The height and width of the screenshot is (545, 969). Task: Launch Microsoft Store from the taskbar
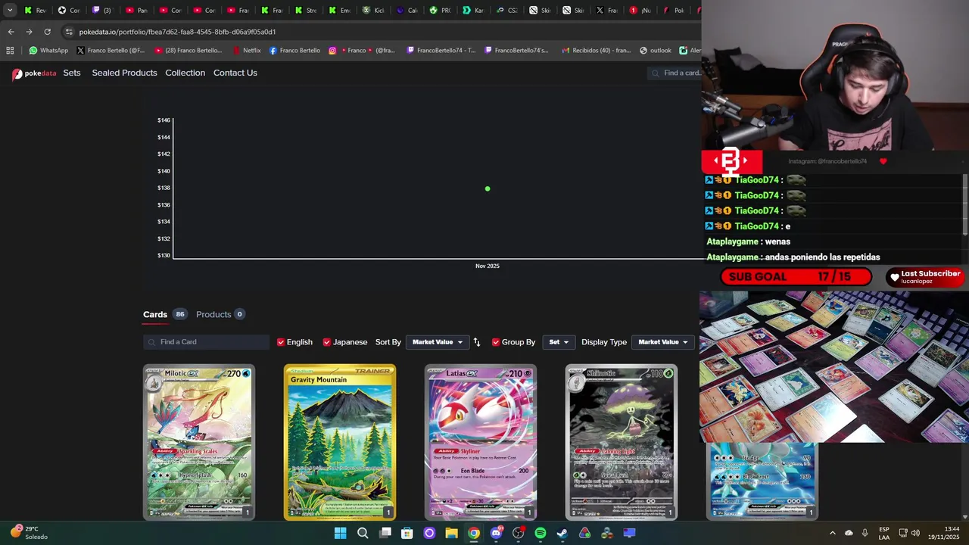(x=407, y=533)
